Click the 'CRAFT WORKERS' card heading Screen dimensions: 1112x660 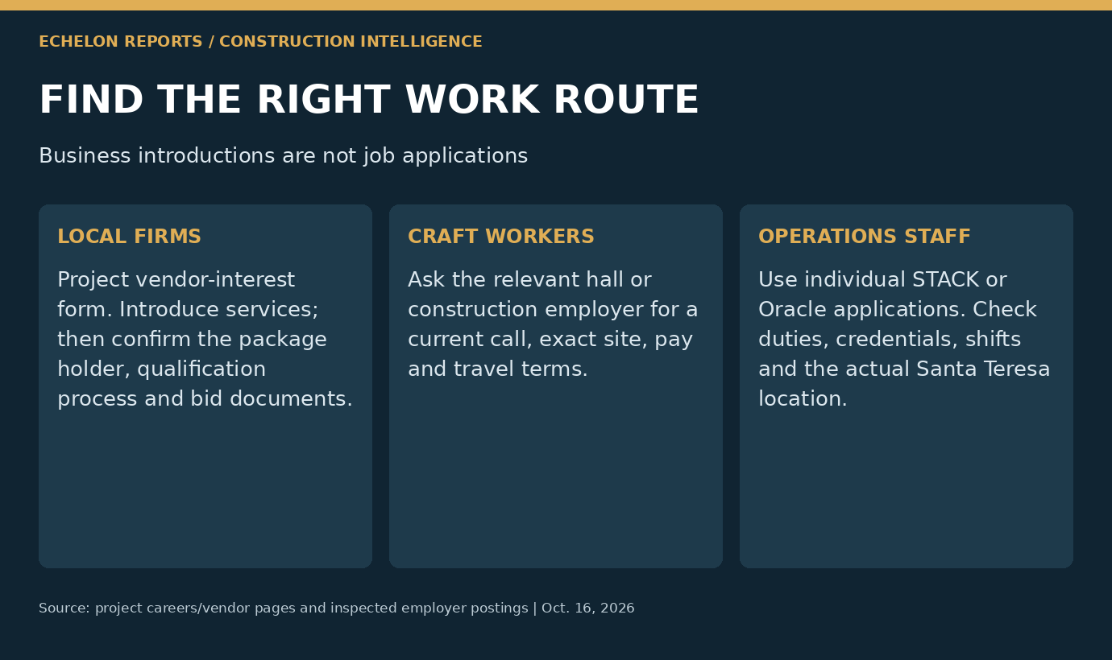(501, 237)
